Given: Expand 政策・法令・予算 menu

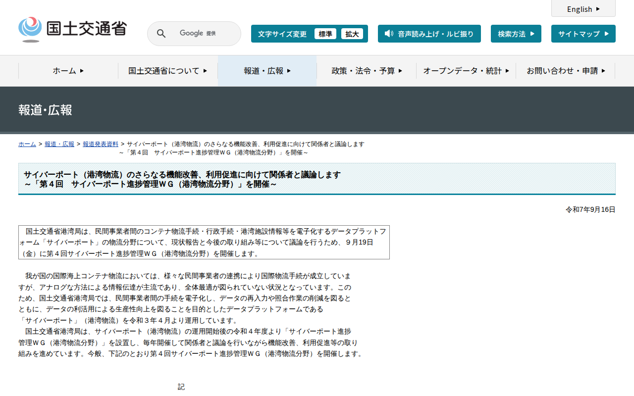Looking at the screenshot, I should click(x=367, y=71).
